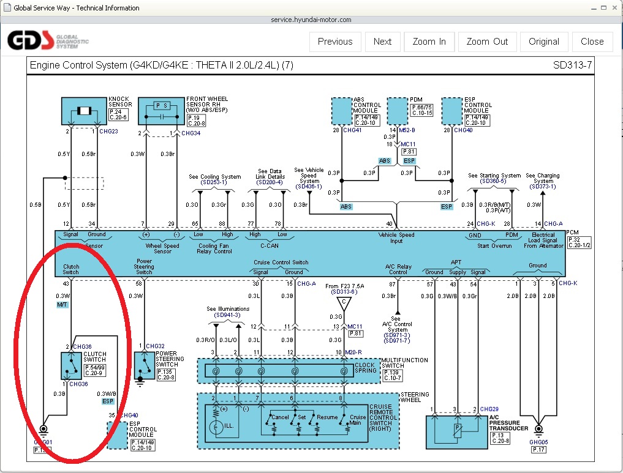This screenshot has height=473, width=623.
Task: Click the M20-R connector label
Action: [x=353, y=352]
